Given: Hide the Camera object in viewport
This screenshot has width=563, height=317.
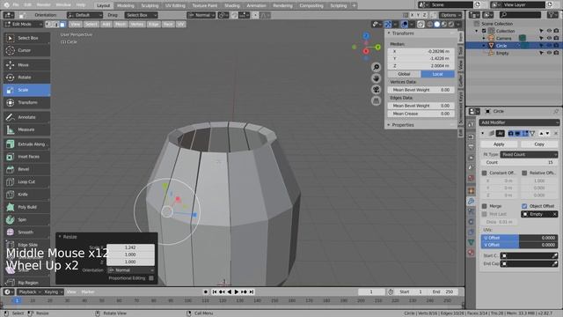Looking at the screenshot, I should (x=549, y=38).
